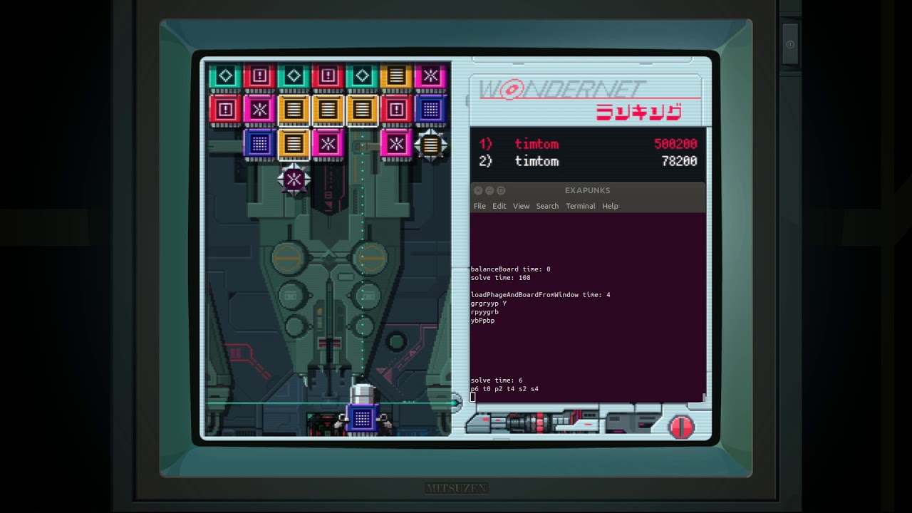Click the pink star block in second row
The width and height of the screenshot is (912, 513).
(259, 110)
